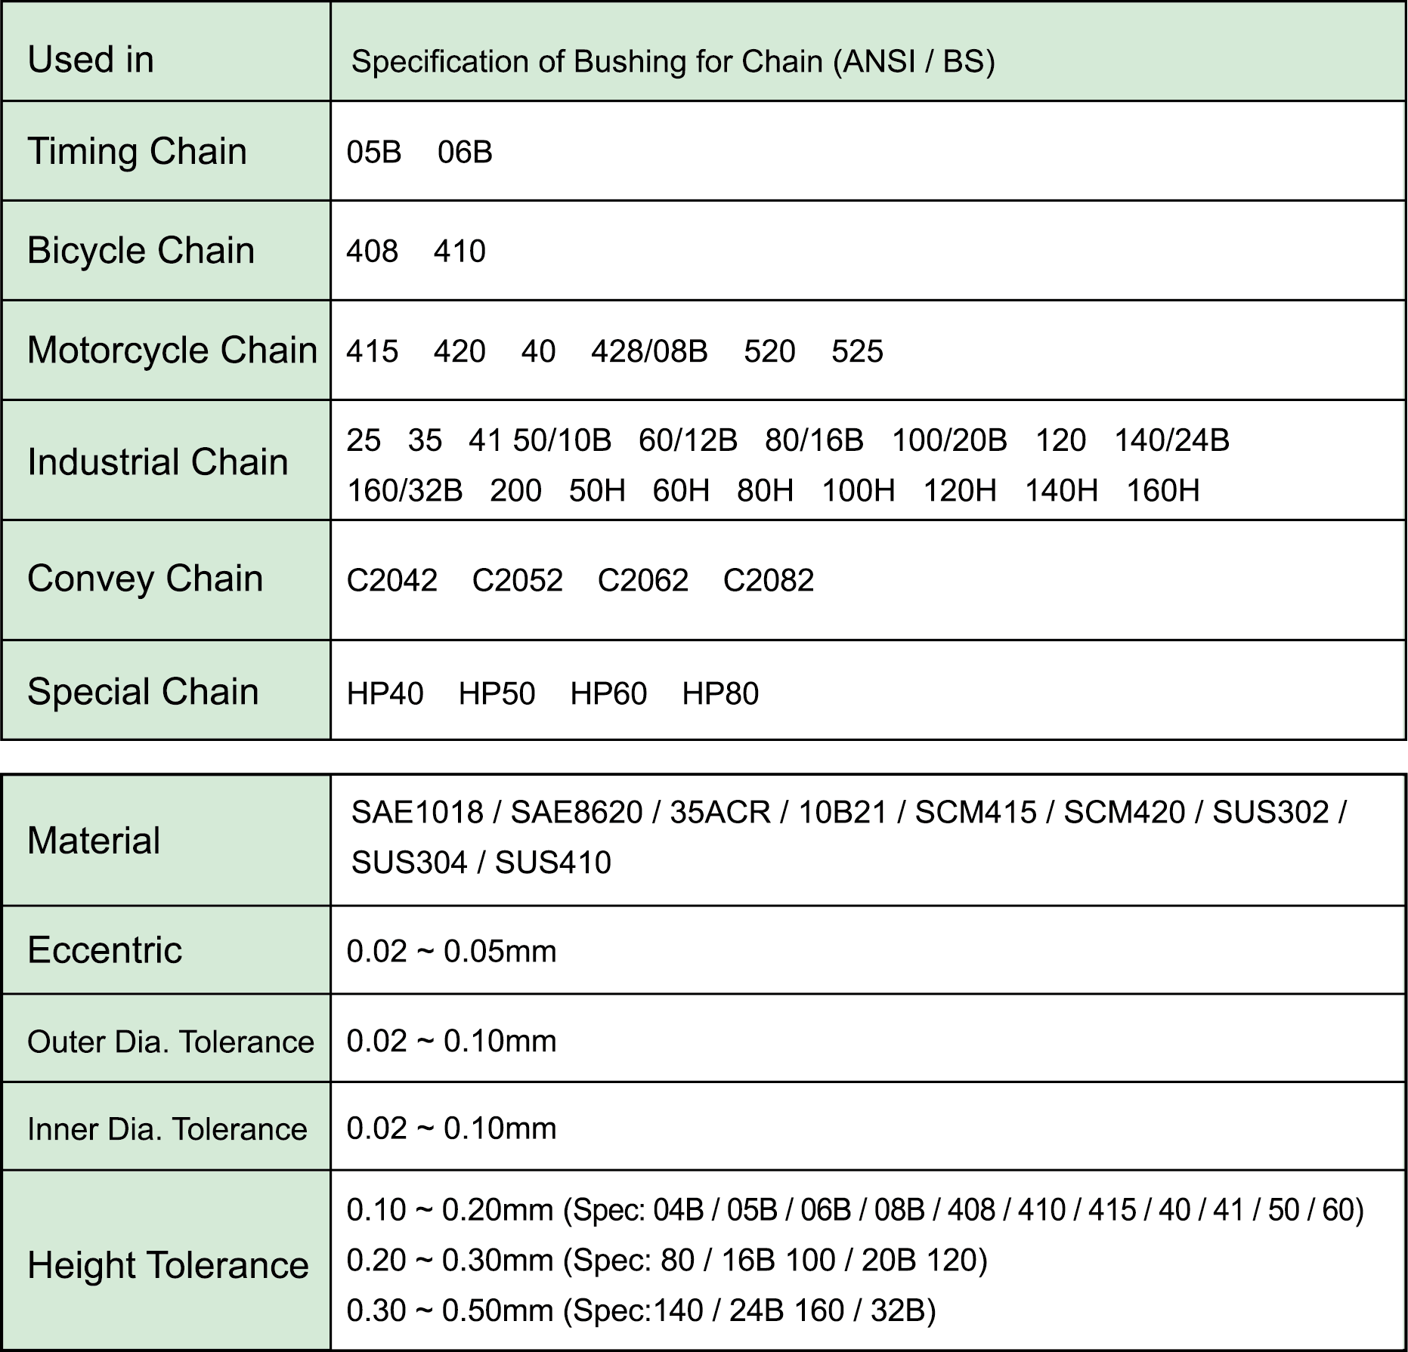The image size is (1408, 1352).
Task: Click the 'Industrial Chain' row label
Action: [157, 461]
